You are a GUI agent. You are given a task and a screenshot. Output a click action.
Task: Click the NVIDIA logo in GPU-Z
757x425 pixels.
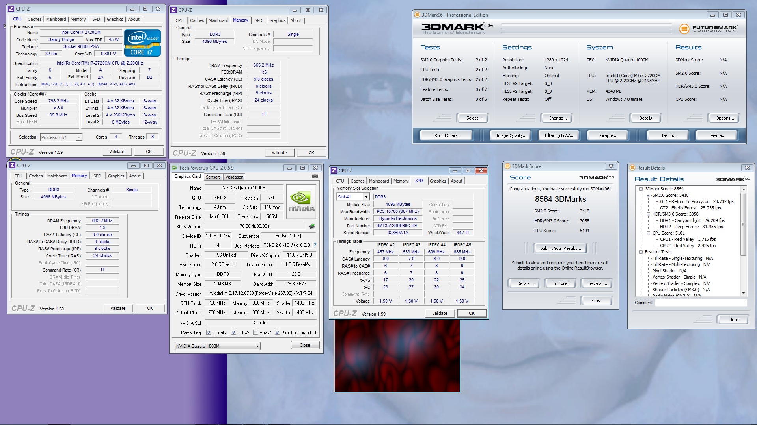(x=301, y=202)
